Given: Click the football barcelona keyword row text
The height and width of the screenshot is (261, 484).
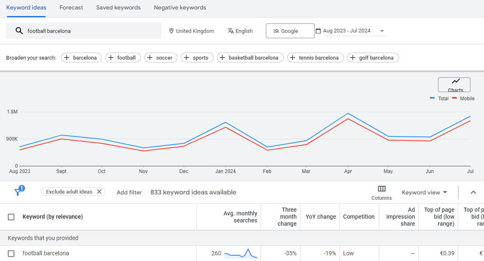Looking at the screenshot, I should (x=46, y=253).
